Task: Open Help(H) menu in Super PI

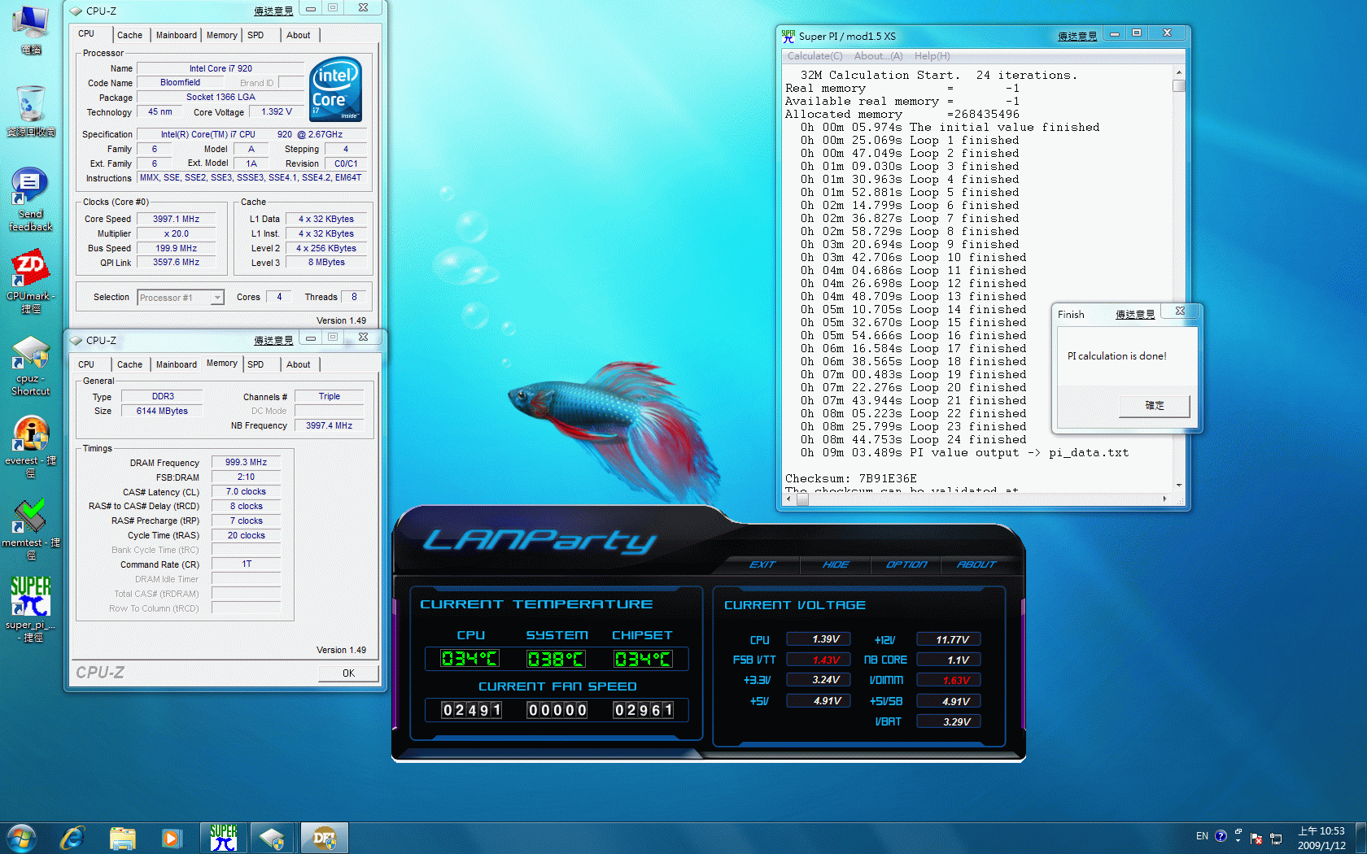Action: pyautogui.click(x=932, y=56)
